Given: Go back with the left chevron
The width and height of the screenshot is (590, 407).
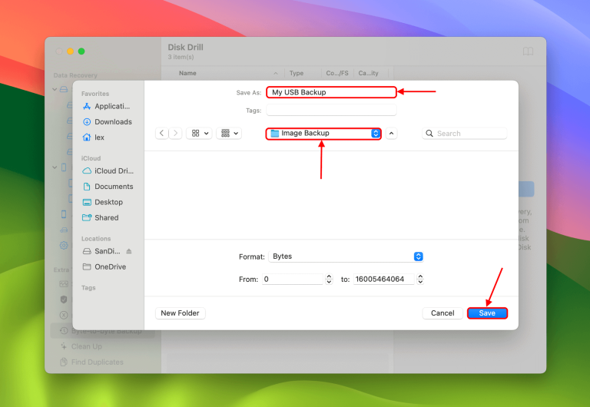Looking at the screenshot, I should click(x=162, y=134).
